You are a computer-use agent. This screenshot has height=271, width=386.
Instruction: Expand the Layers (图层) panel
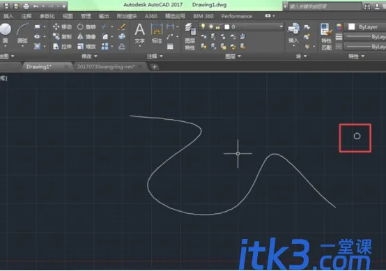coord(233,56)
